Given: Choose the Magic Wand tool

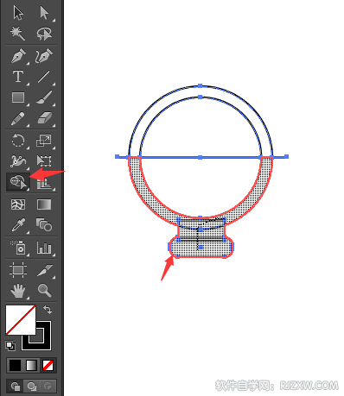Looking at the screenshot, I should [18, 34].
